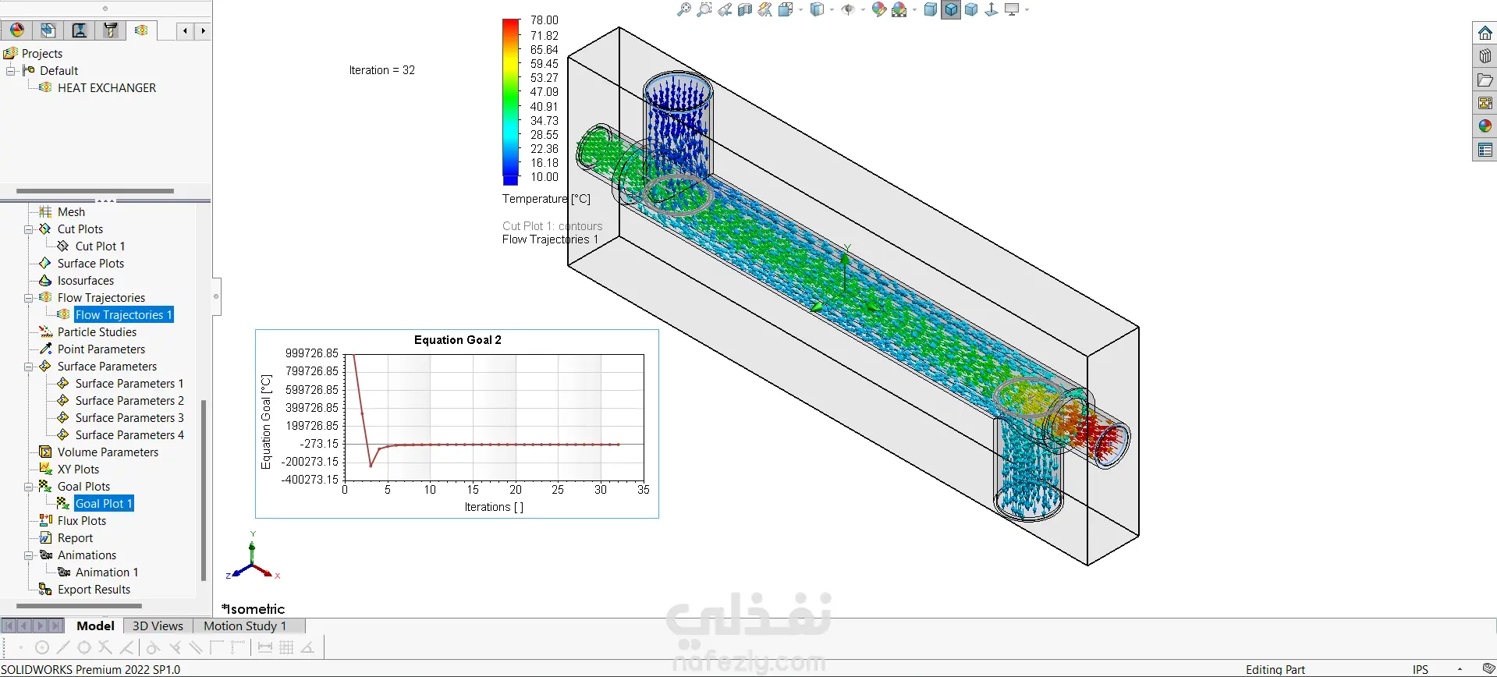
Task: Click the Apply Scene icon
Action: point(899,9)
